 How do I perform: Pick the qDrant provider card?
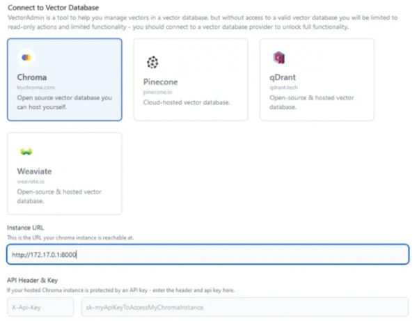[317, 79]
